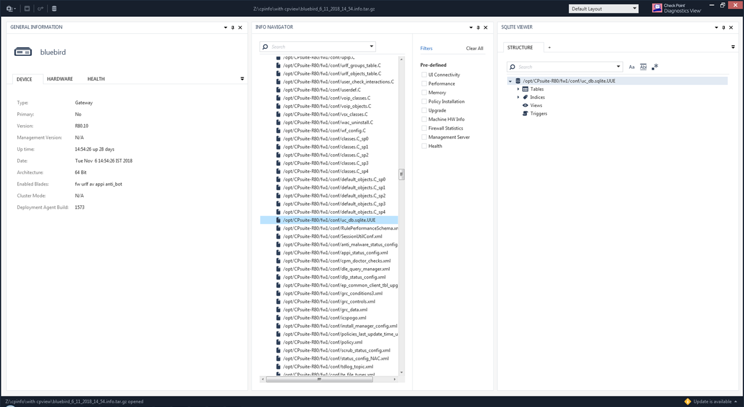Click in the SQLite Viewer search field

coord(565,67)
